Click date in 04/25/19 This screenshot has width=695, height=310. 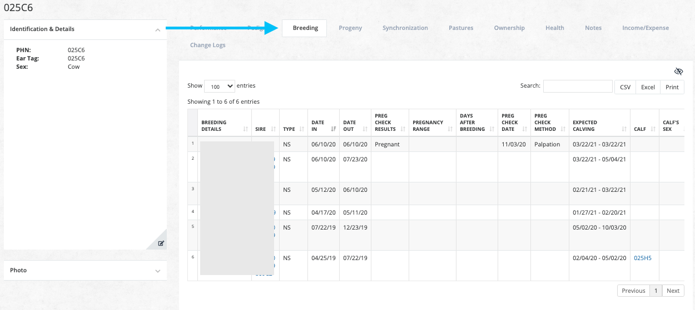[324, 258]
